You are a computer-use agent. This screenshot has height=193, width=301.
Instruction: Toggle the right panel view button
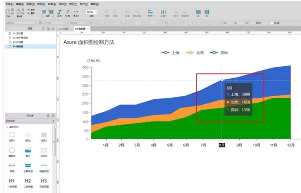coord(207,12)
